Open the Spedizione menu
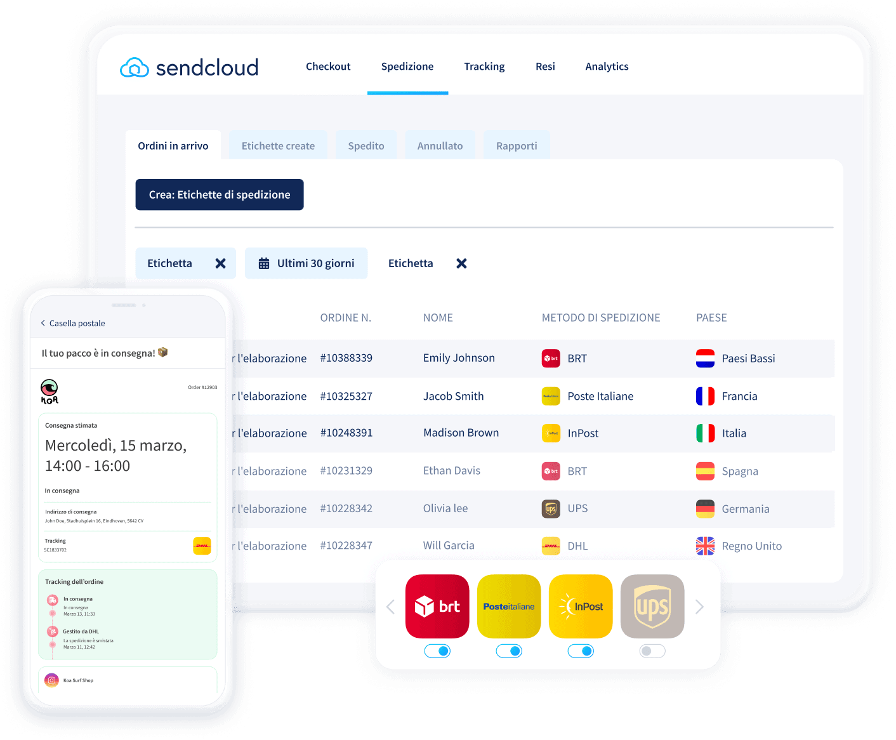Viewport: 896px width, 740px height. (407, 67)
